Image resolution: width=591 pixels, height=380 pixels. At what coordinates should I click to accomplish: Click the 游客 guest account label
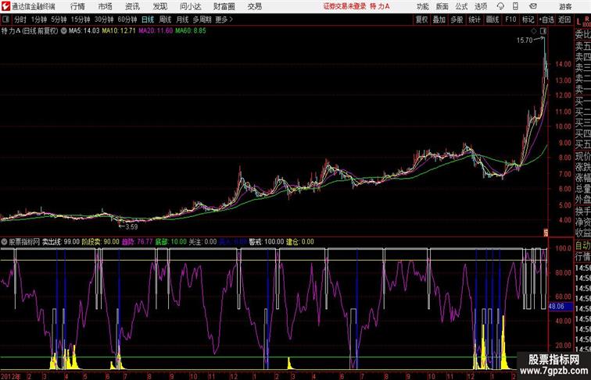point(565,6)
